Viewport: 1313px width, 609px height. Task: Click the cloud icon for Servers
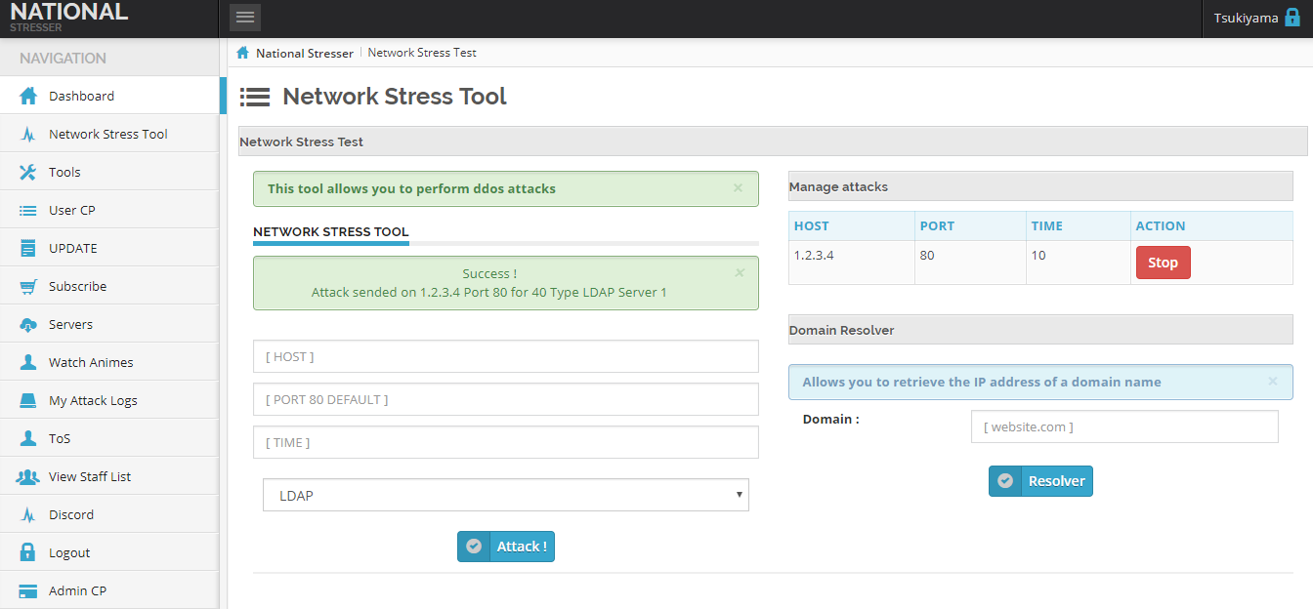click(x=28, y=324)
